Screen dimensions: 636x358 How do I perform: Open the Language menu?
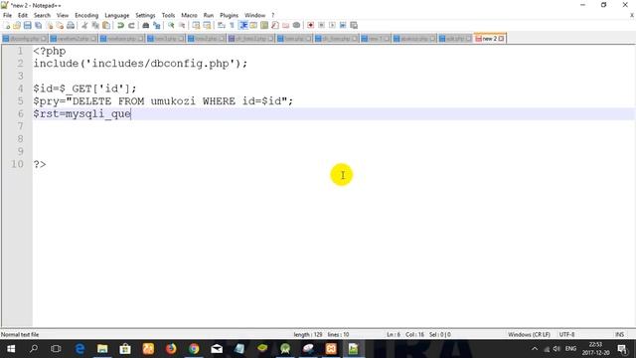point(117,15)
